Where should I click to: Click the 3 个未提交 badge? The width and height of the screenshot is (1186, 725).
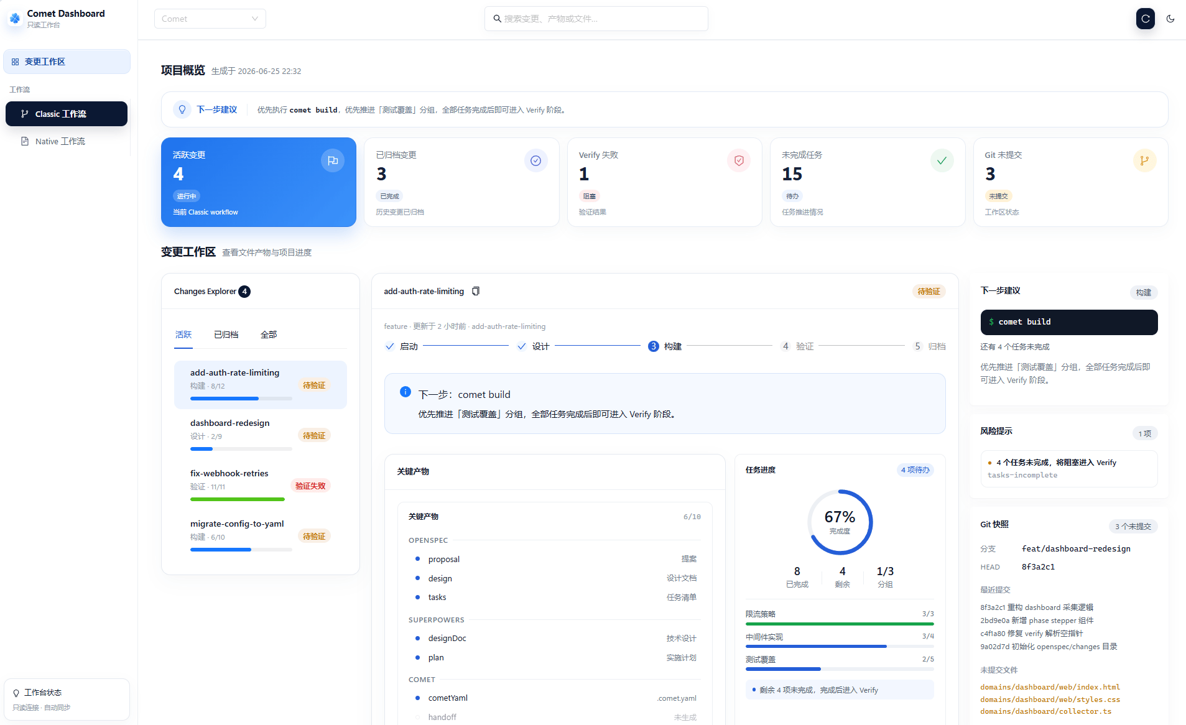coord(1133,526)
